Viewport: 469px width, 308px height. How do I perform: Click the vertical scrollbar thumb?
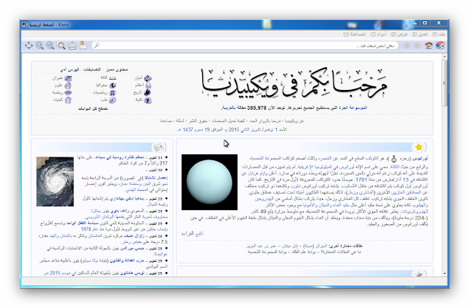coord(444,83)
